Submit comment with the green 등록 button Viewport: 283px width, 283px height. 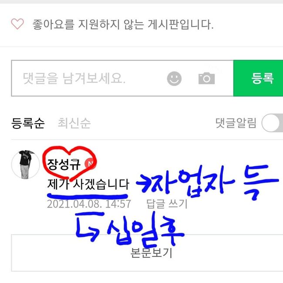coord(258,78)
